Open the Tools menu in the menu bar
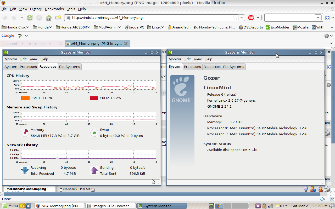 point(71,9)
